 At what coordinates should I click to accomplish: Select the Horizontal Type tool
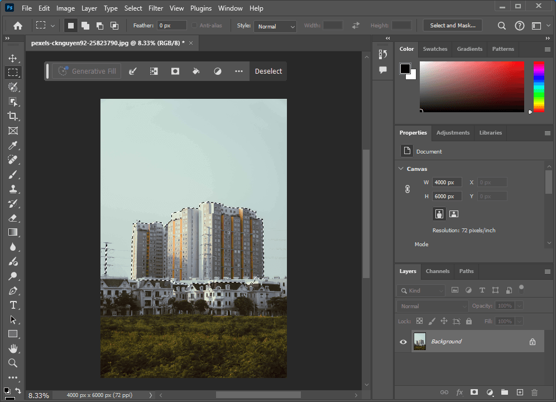tap(13, 305)
